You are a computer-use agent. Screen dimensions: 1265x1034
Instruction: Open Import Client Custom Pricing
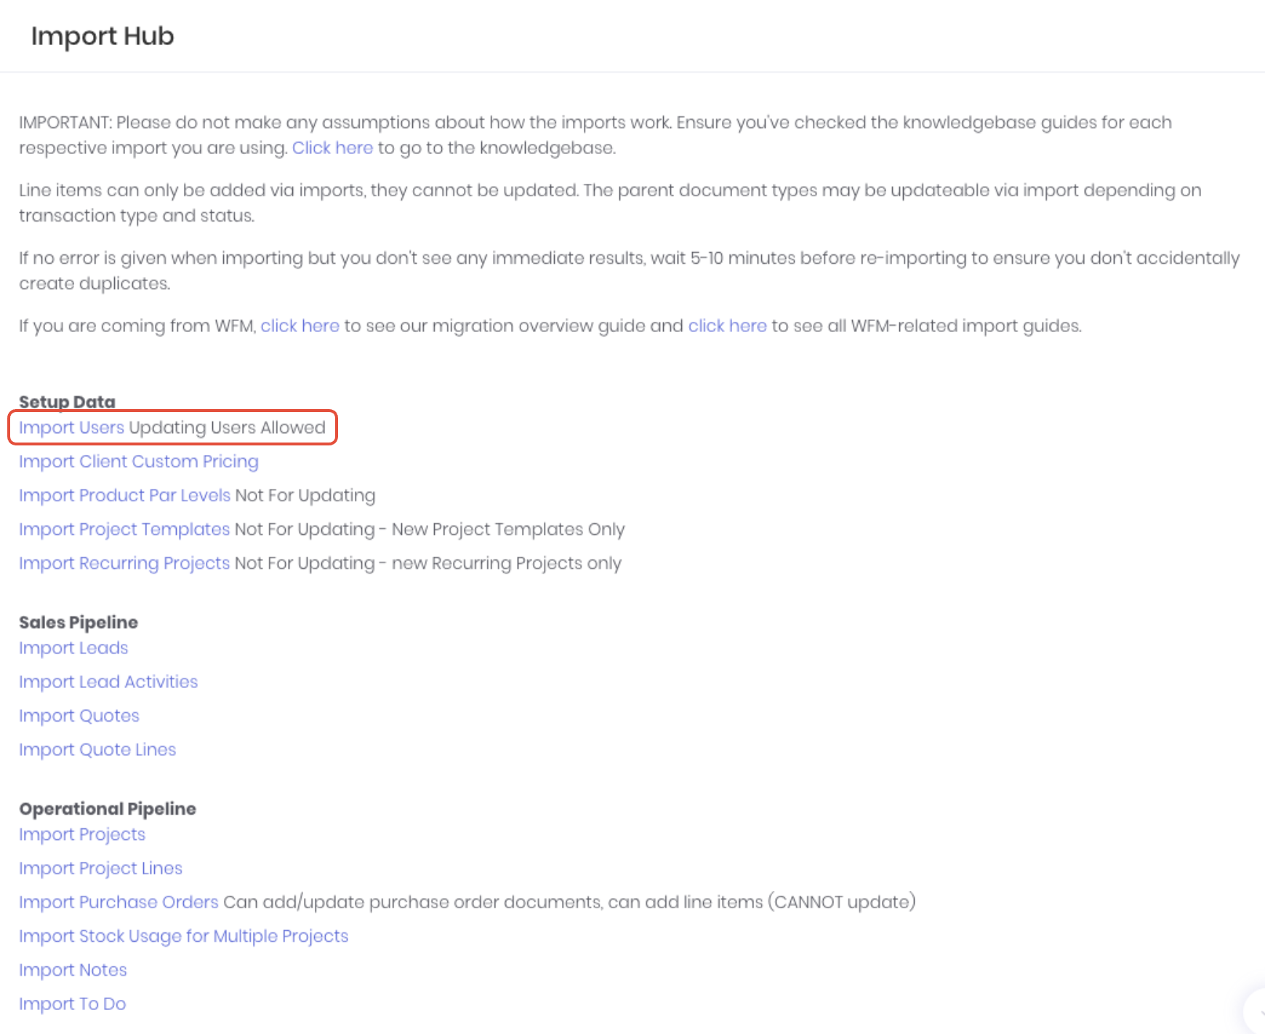[139, 461]
